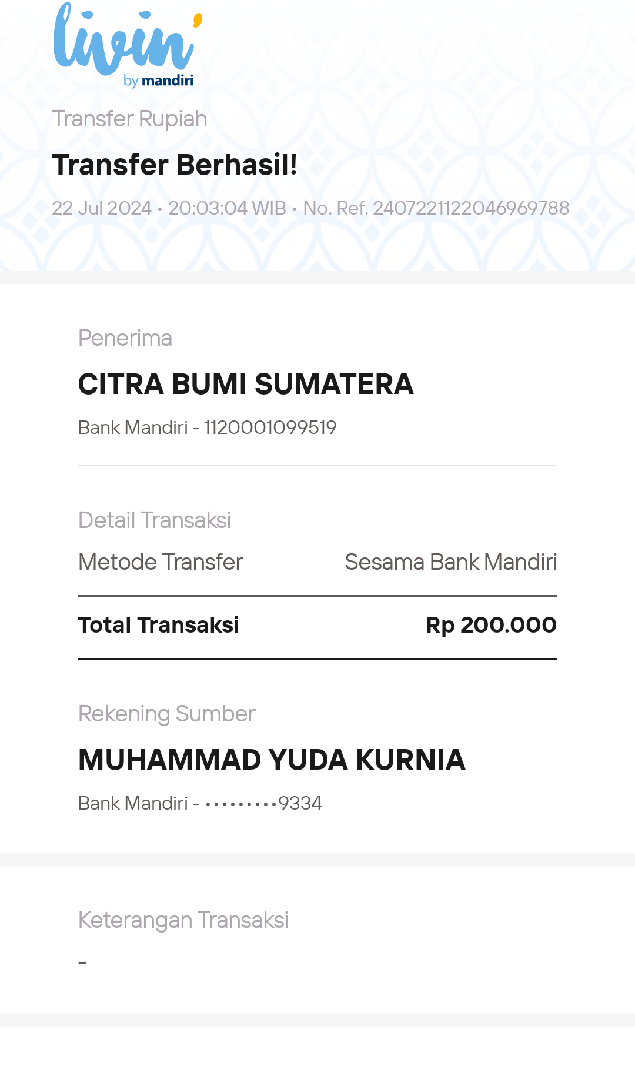Tap the Rekening Sumber label
The image size is (635, 1066).
point(167,714)
